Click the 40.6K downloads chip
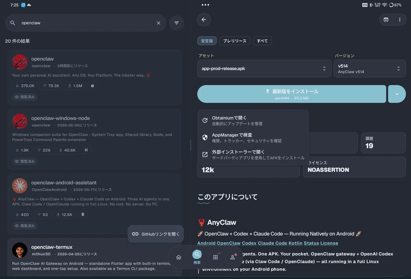The image size is (411, 279). pos(67,150)
